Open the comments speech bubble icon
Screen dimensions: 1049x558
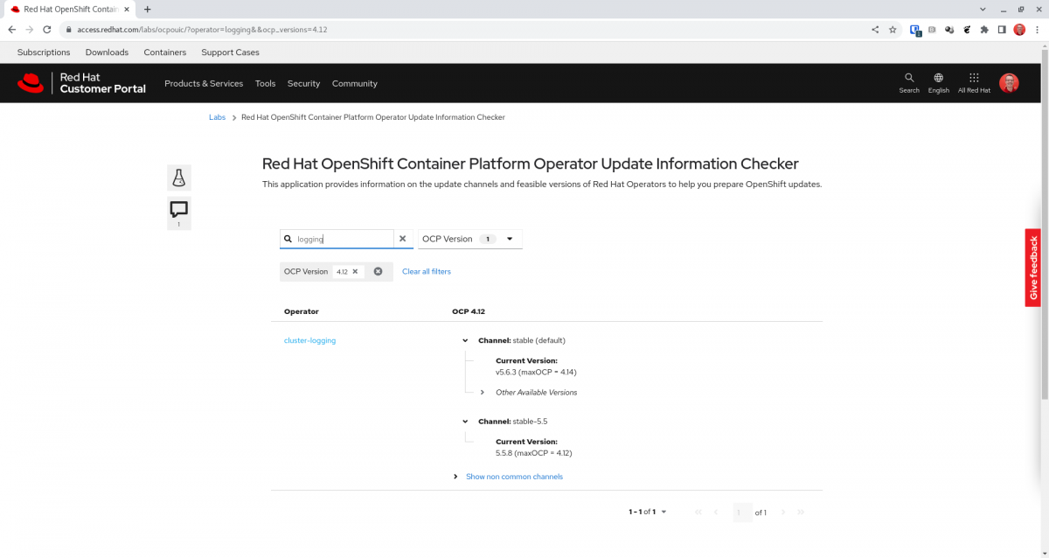(x=178, y=210)
